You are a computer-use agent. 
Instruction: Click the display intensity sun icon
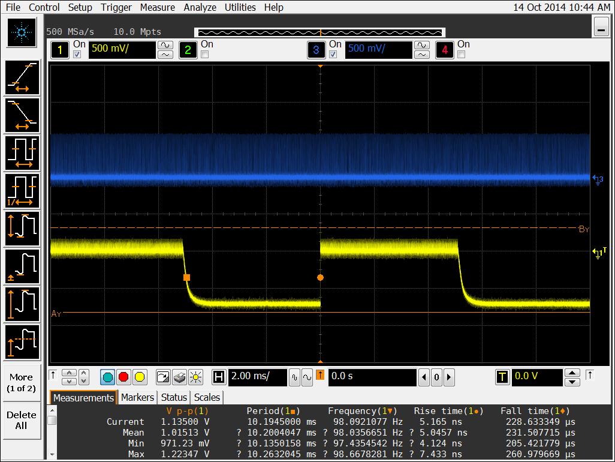point(195,377)
